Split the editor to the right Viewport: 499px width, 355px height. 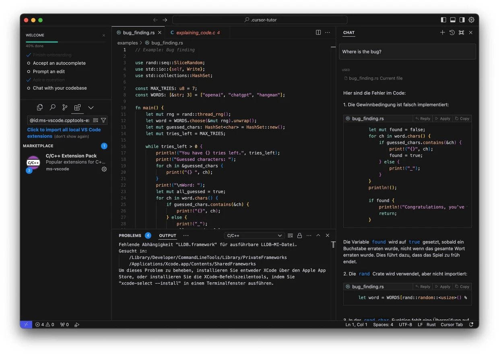pyautogui.click(x=318, y=33)
